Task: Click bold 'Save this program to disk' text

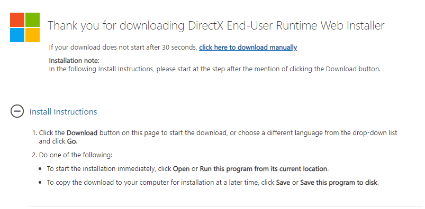Action: [339, 183]
